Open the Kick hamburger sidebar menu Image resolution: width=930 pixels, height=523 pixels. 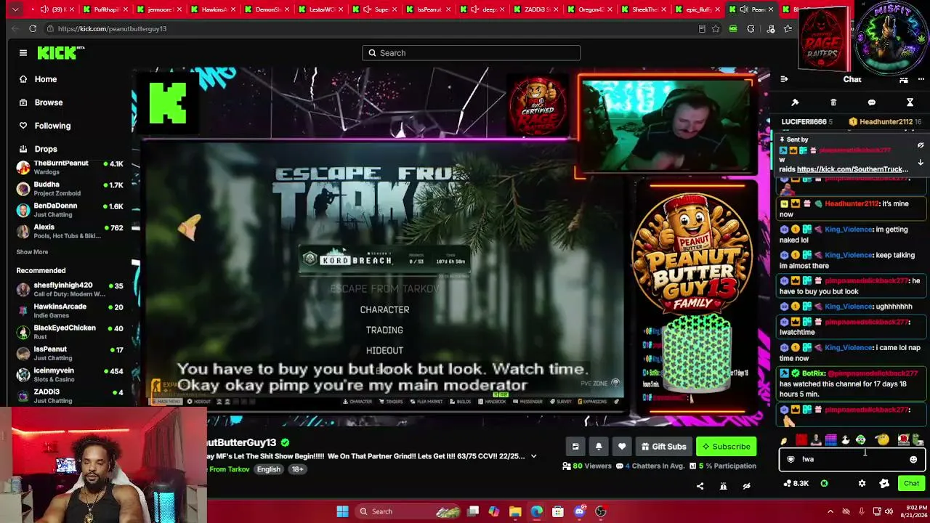pyautogui.click(x=23, y=53)
